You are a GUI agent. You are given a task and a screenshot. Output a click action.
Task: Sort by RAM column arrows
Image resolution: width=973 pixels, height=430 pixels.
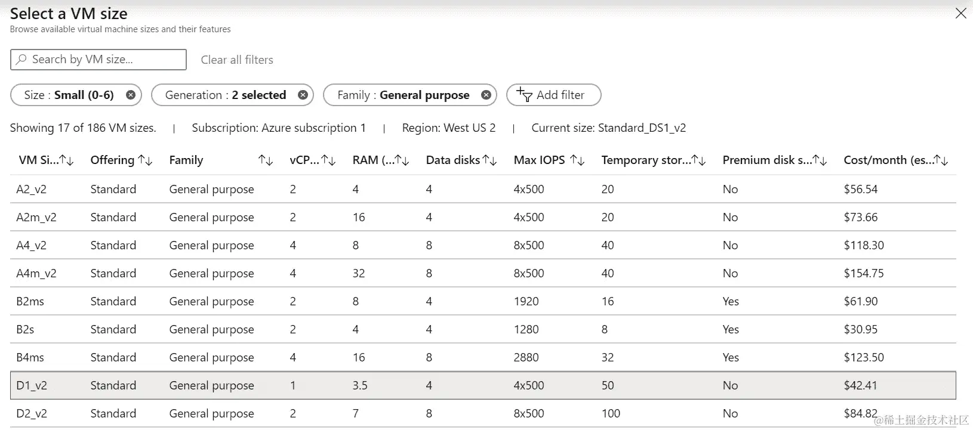coord(402,160)
